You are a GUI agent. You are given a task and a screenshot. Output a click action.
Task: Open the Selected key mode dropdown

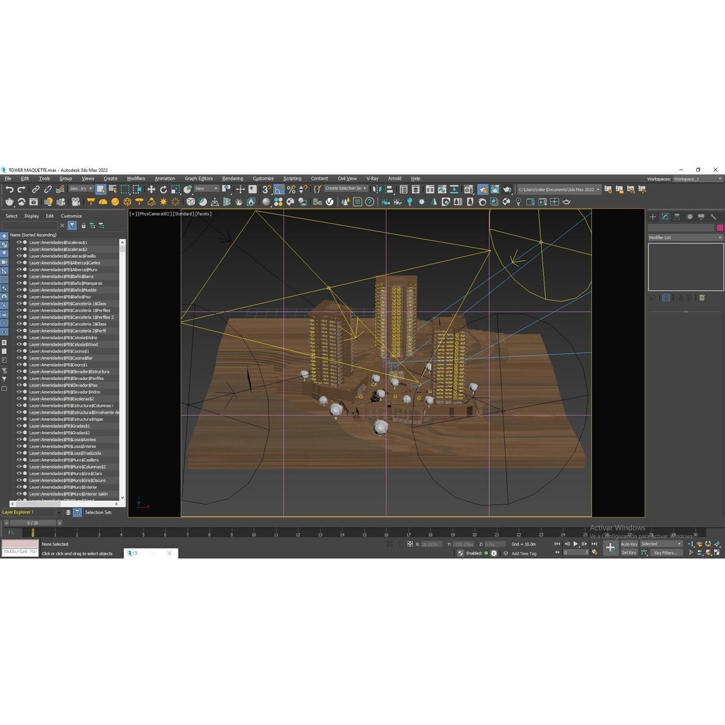(x=661, y=544)
